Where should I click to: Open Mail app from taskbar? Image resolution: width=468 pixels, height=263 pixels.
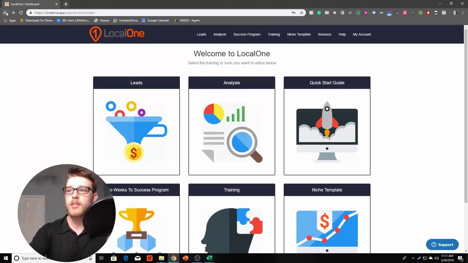(137, 258)
